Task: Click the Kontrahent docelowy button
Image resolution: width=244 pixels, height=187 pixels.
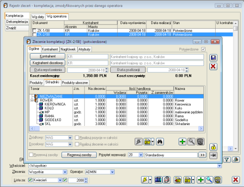Action: point(48,63)
